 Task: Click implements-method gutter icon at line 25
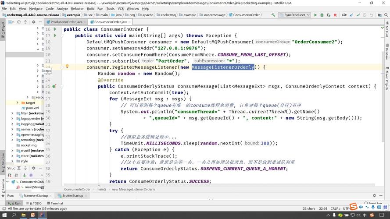point(54,86)
